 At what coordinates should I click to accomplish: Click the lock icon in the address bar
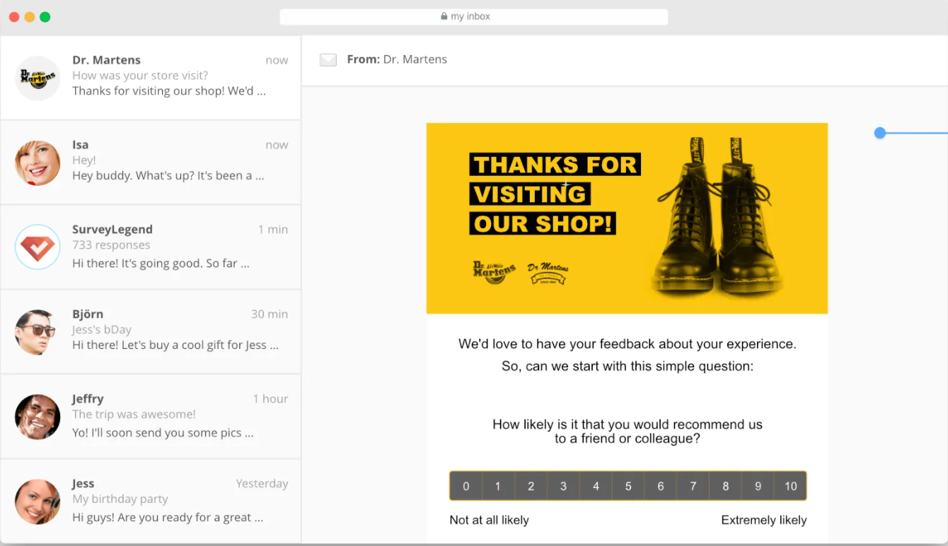click(x=444, y=16)
